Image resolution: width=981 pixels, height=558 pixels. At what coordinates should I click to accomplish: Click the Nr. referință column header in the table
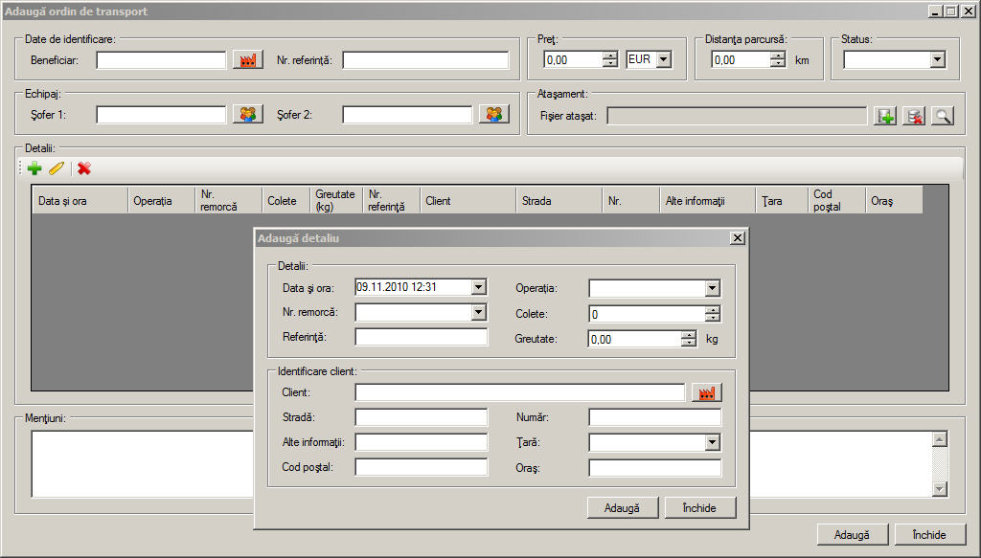392,201
